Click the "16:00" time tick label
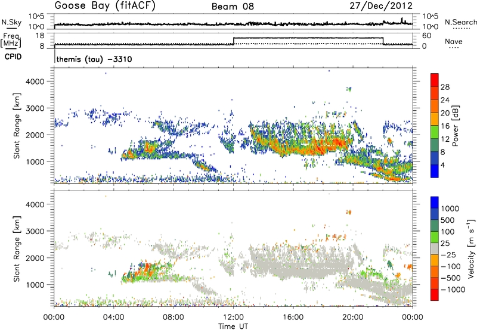Viewport: 477px width, 330px height. pyautogui.click(x=293, y=317)
